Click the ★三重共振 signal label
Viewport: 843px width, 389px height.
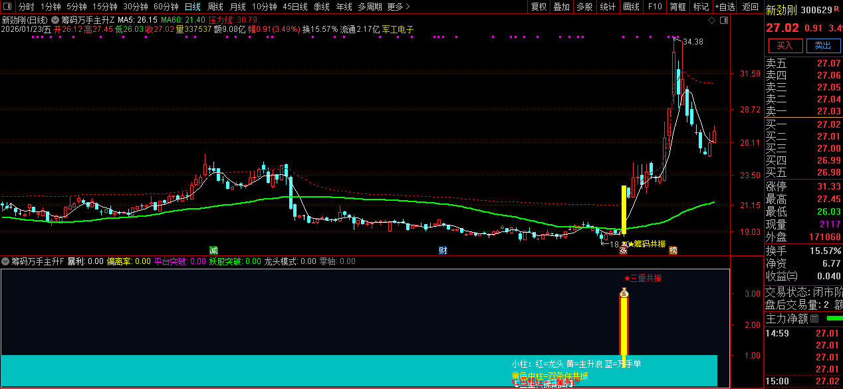pyautogui.click(x=642, y=278)
